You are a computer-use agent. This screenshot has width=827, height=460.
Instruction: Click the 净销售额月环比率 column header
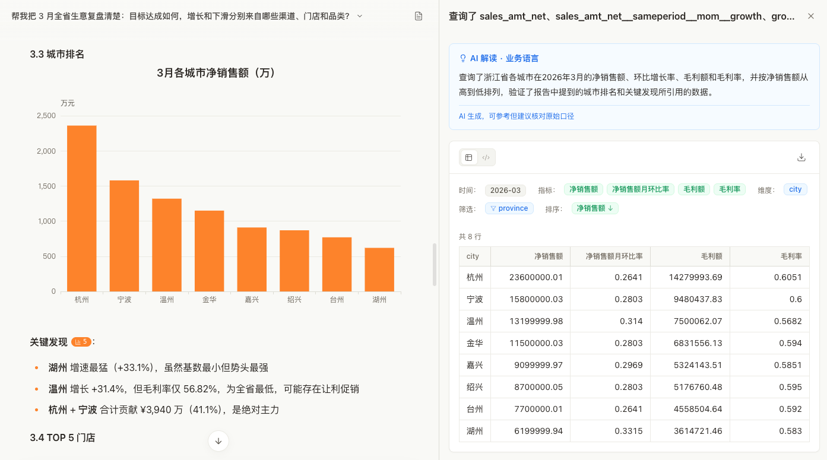pyautogui.click(x=610, y=256)
